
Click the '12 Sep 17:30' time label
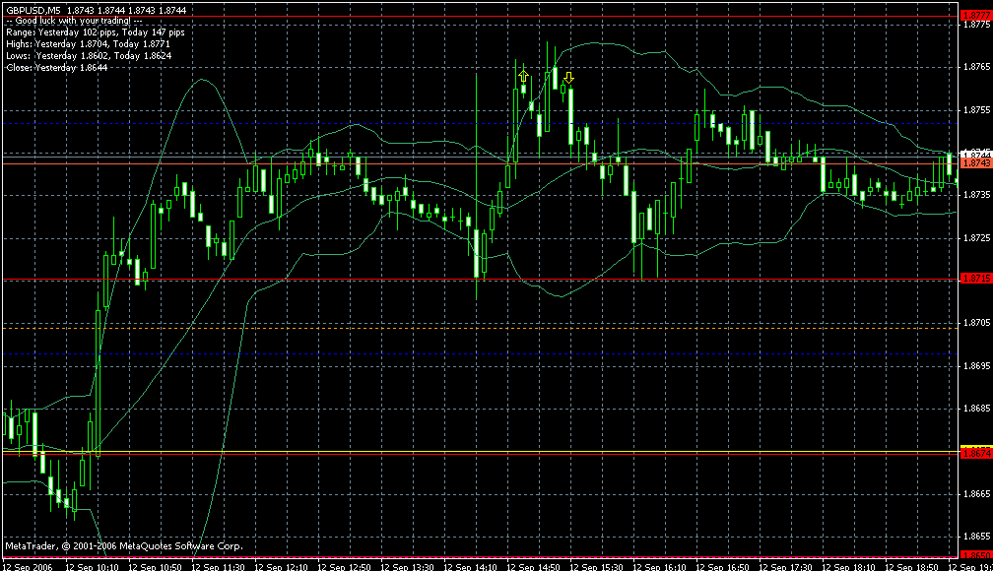(785, 566)
